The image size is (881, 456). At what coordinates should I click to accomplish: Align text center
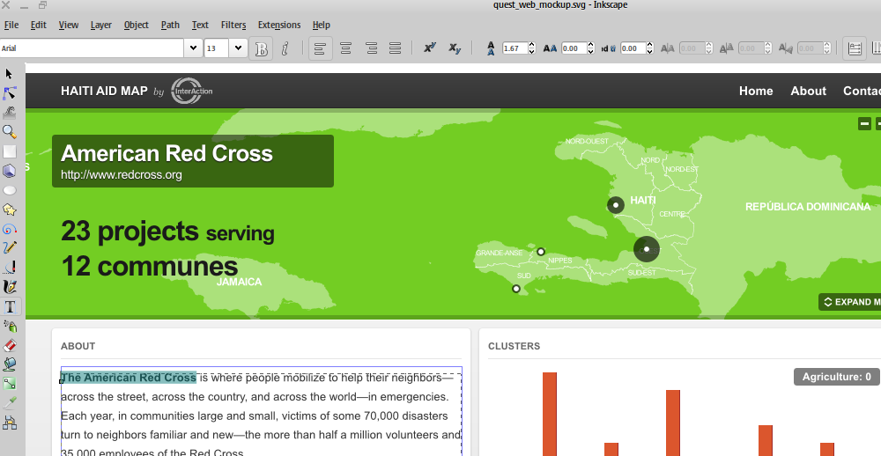point(345,49)
